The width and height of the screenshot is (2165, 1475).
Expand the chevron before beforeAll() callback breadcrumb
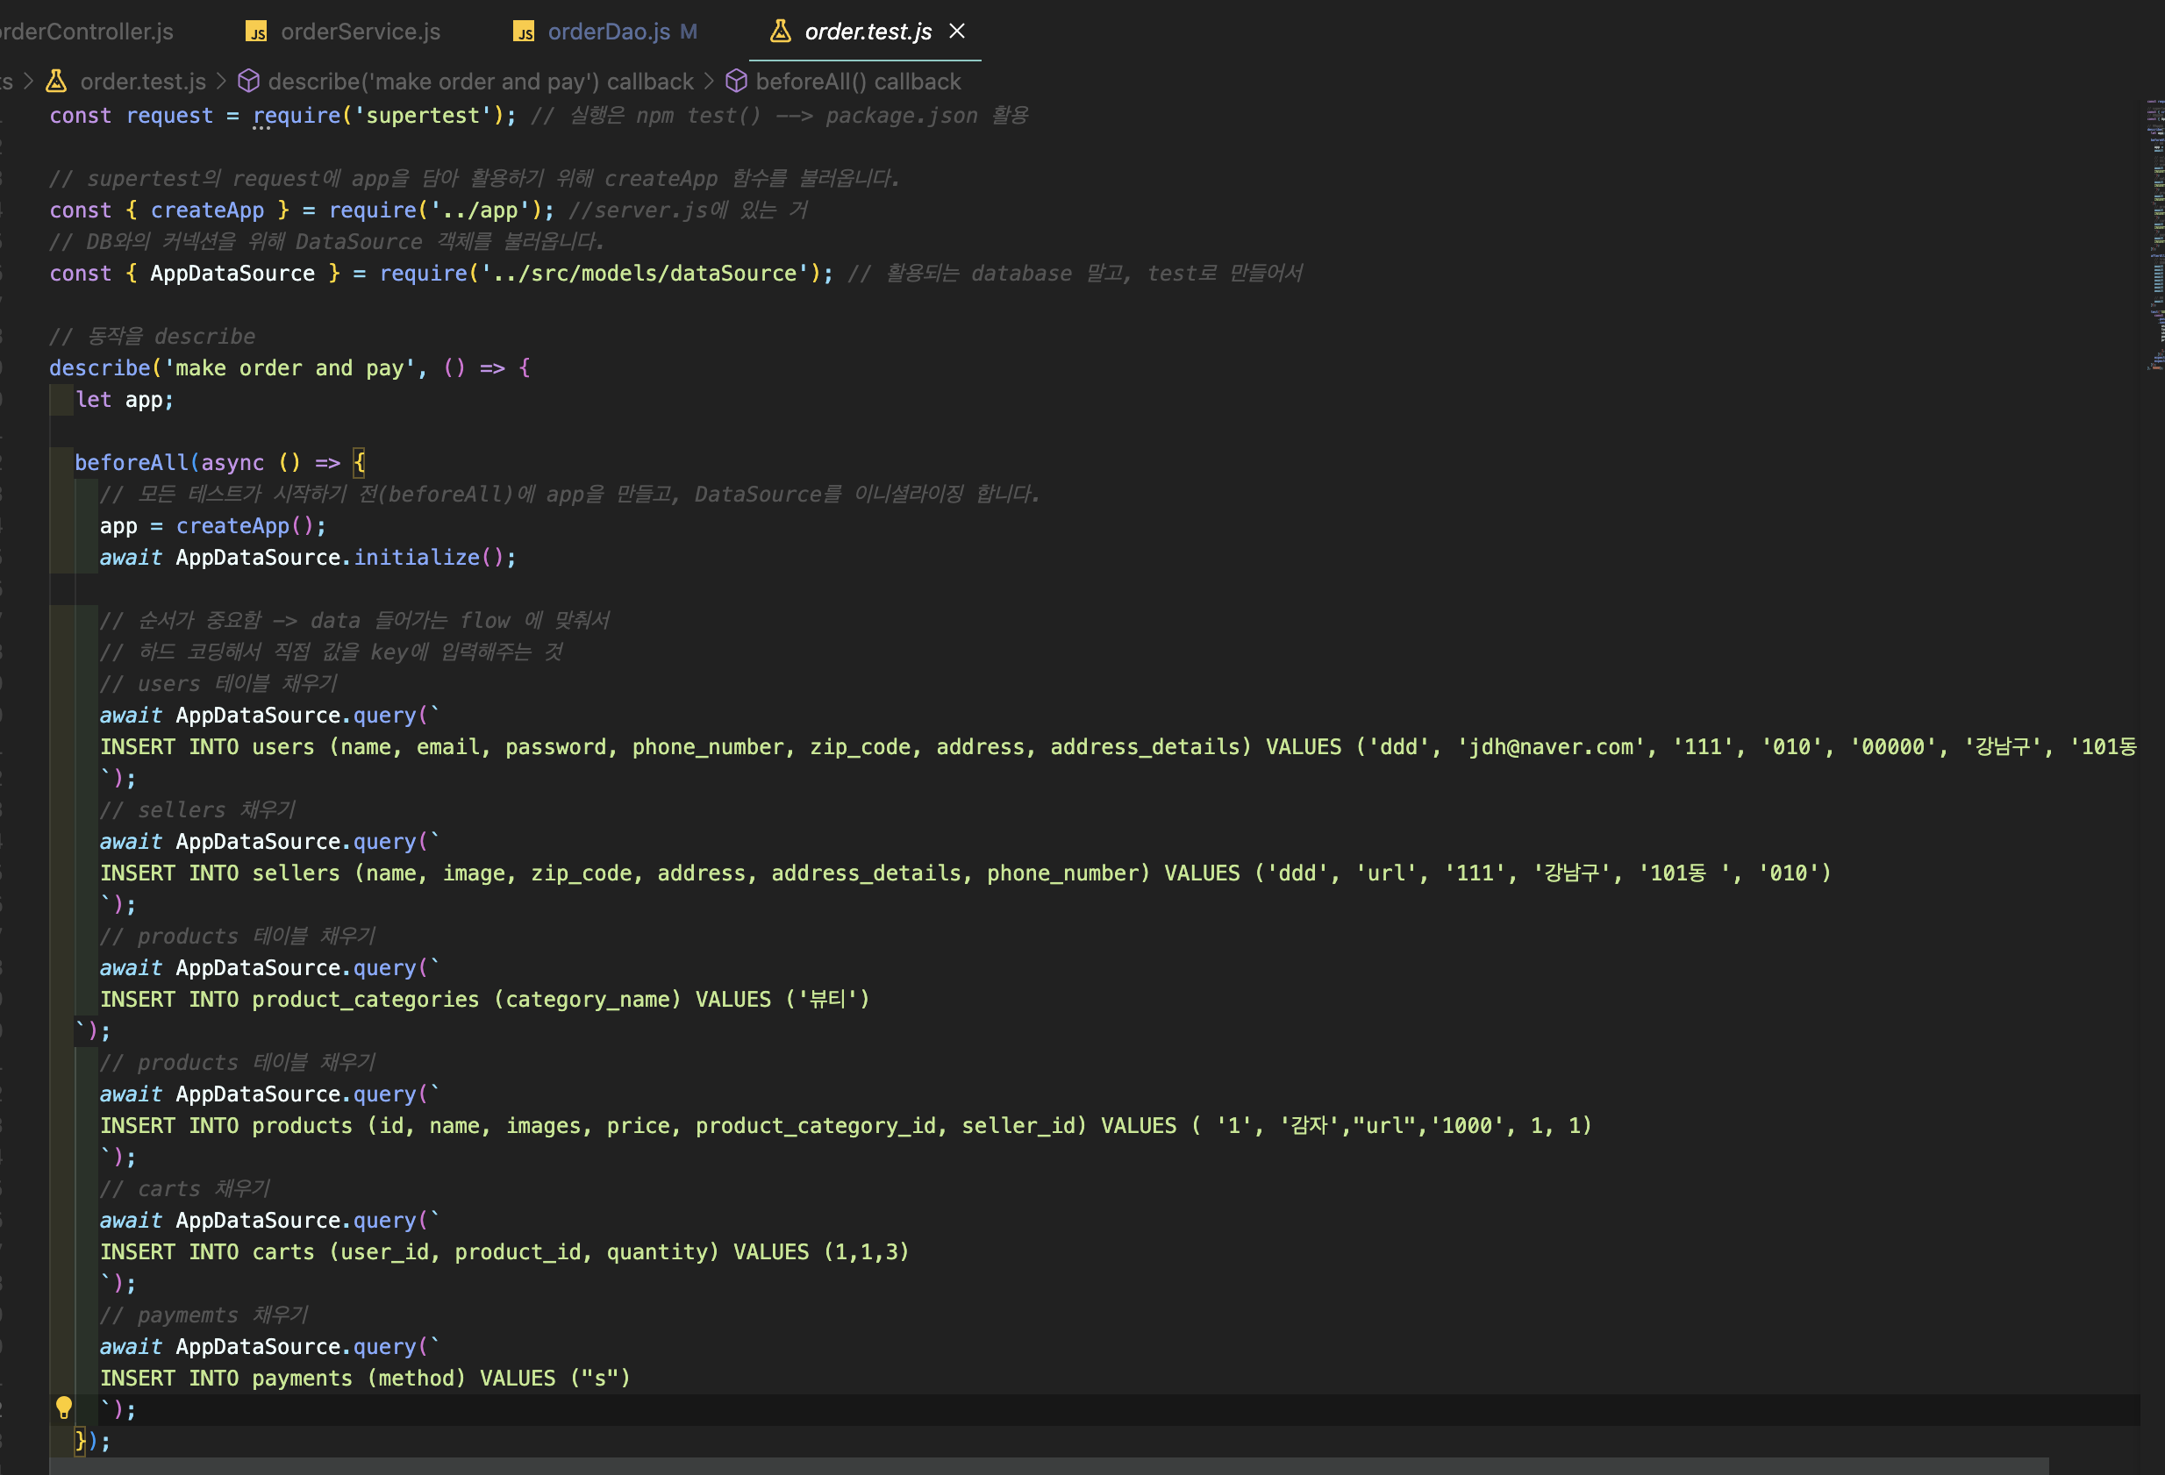coord(709,82)
